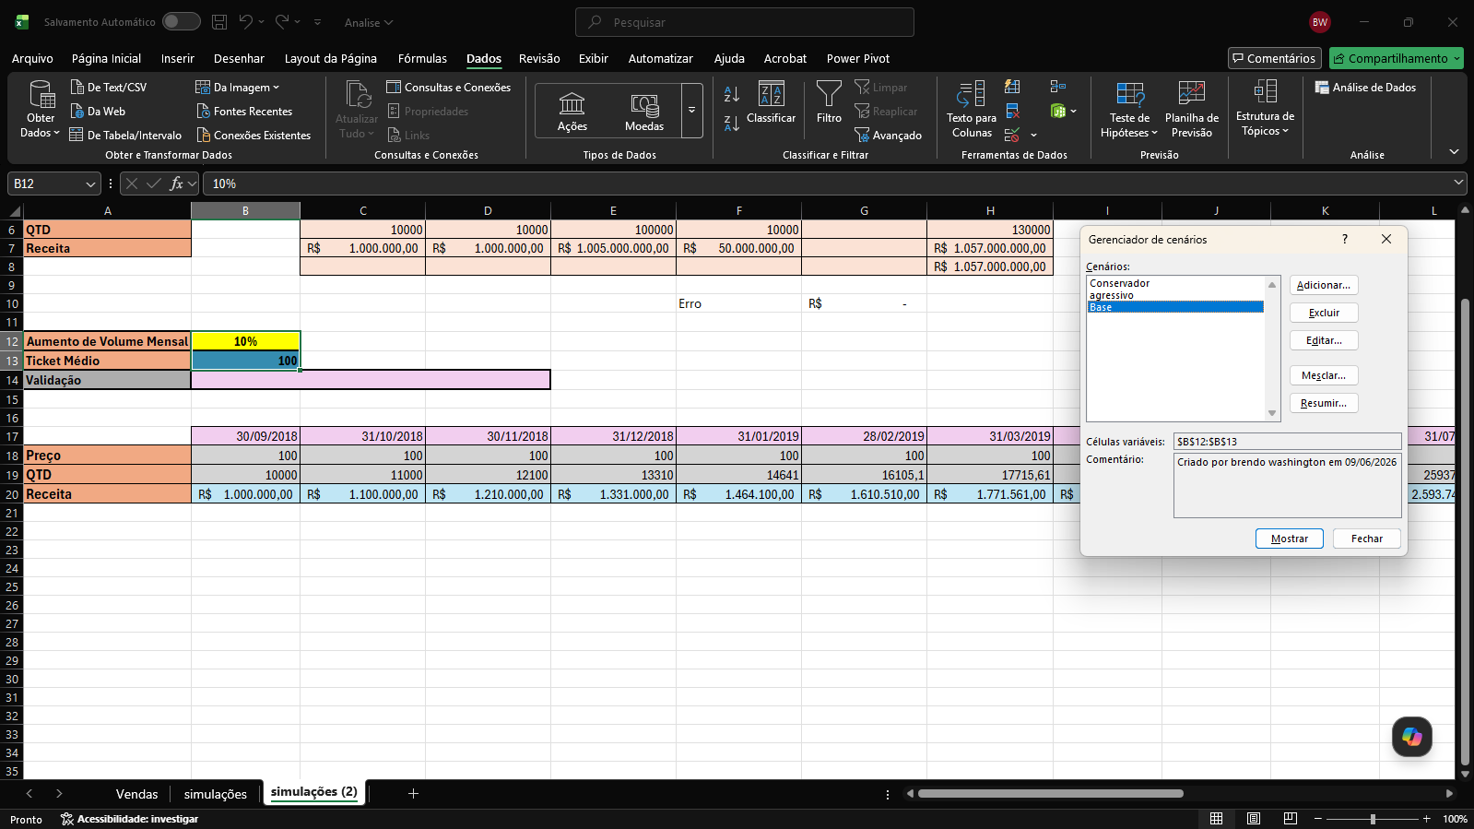Toggle Salvamento Automático switch
The image size is (1474, 829).
pyautogui.click(x=181, y=22)
